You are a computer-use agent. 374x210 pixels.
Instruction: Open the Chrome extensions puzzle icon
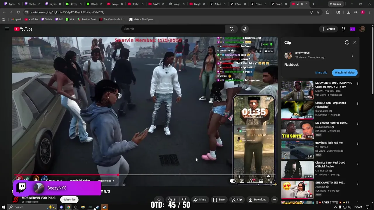[x=328, y=12]
